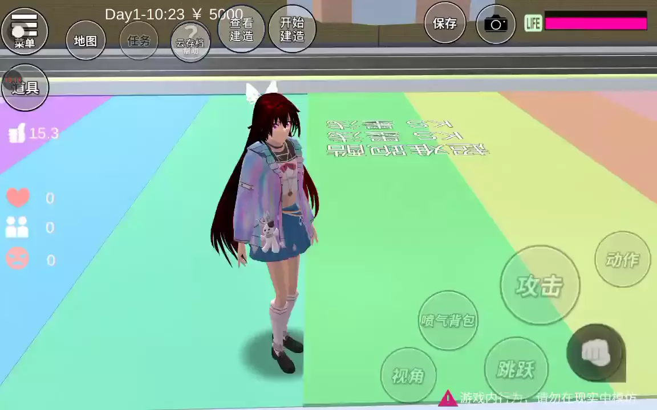Screen dimensions: 657x410
Task: Open the 道具 items inventory
Action: [x=25, y=87]
